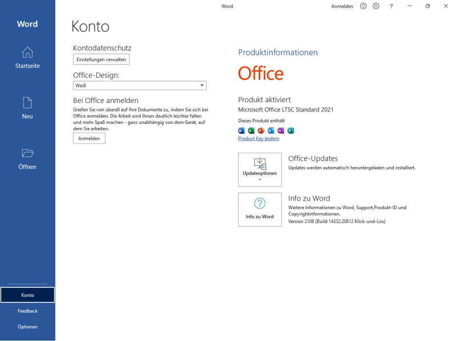Click the frowning face feedback icon
455x341 pixels.
376,6
